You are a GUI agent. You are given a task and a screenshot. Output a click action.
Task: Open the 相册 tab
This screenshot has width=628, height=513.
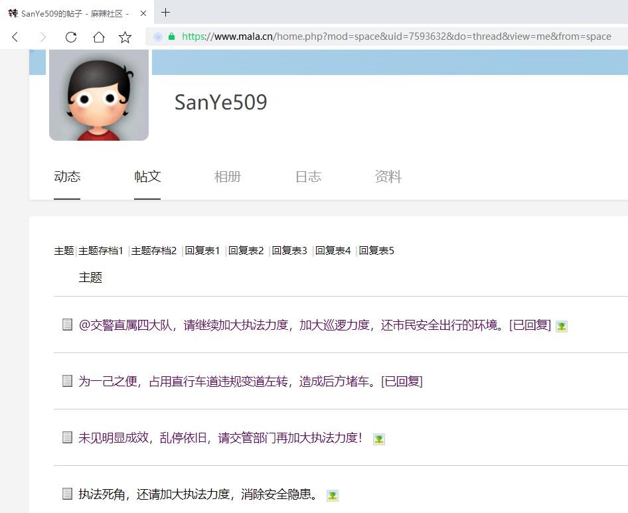pyautogui.click(x=227, y=177)
